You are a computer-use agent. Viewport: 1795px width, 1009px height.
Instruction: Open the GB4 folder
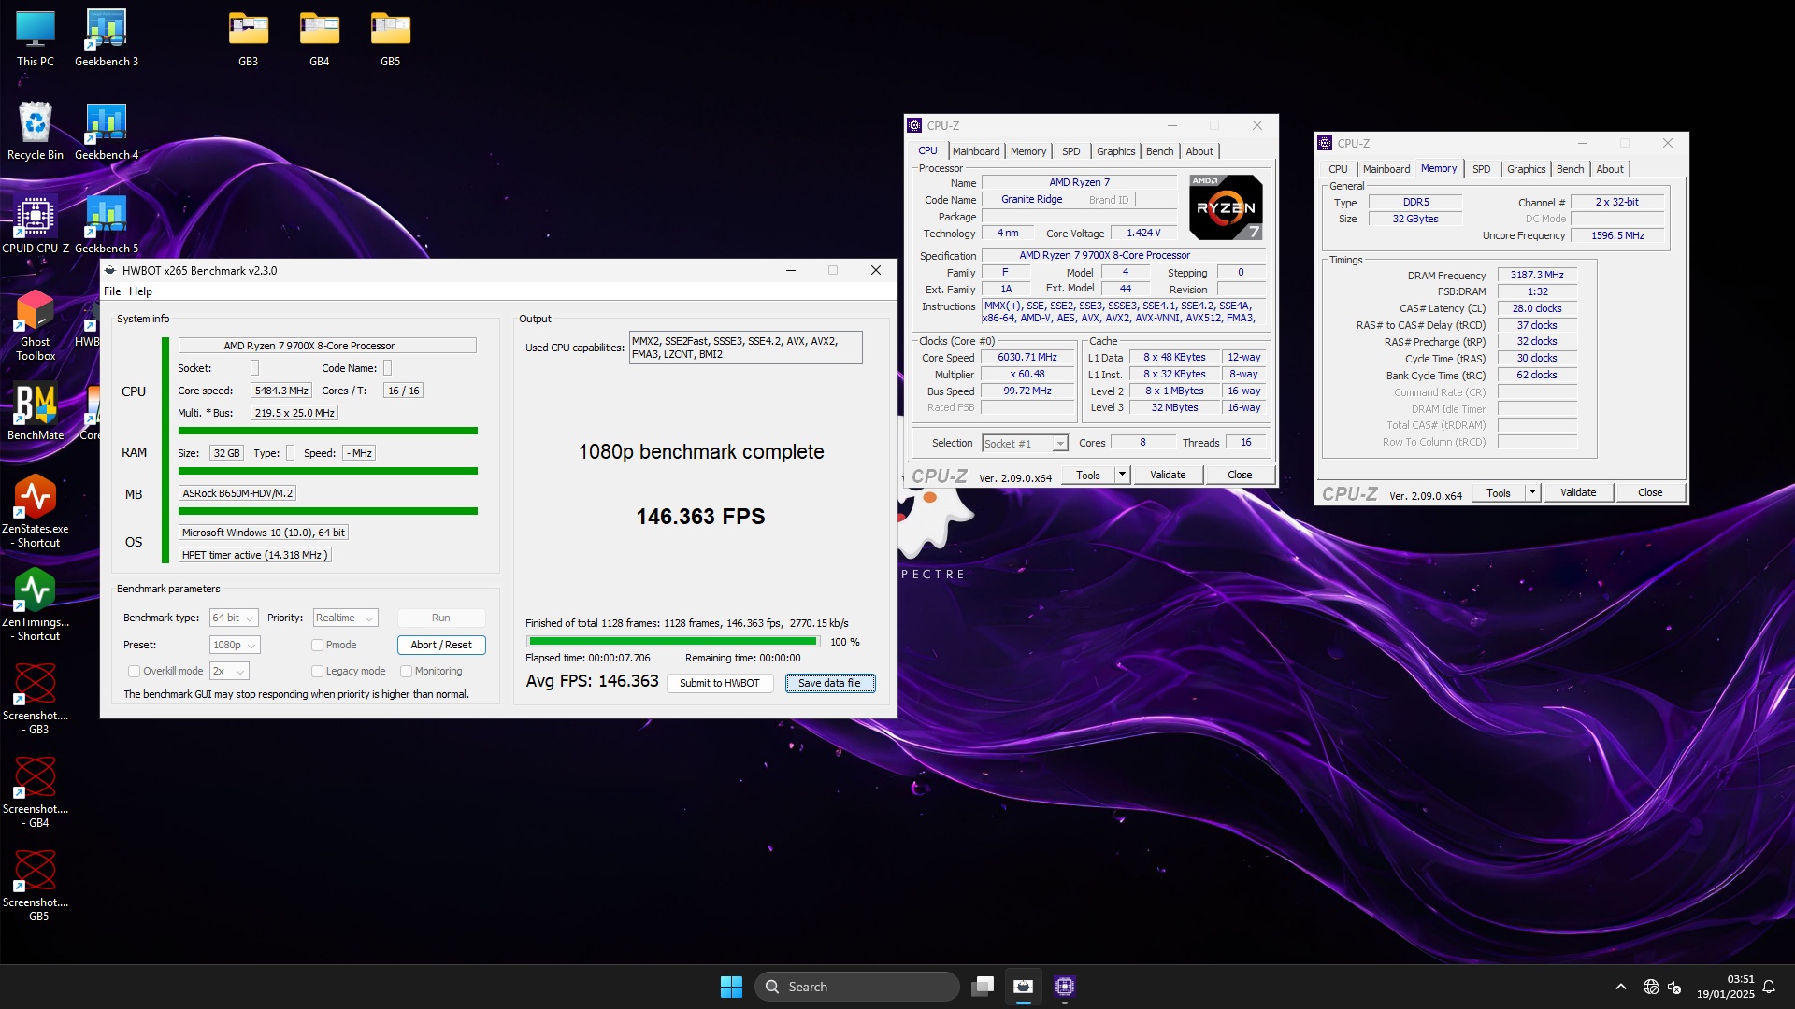click(320, 39)
